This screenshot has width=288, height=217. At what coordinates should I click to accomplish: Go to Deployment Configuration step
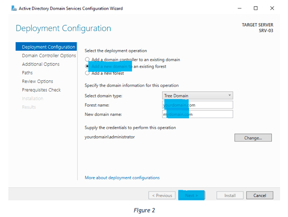pos(48,47)
